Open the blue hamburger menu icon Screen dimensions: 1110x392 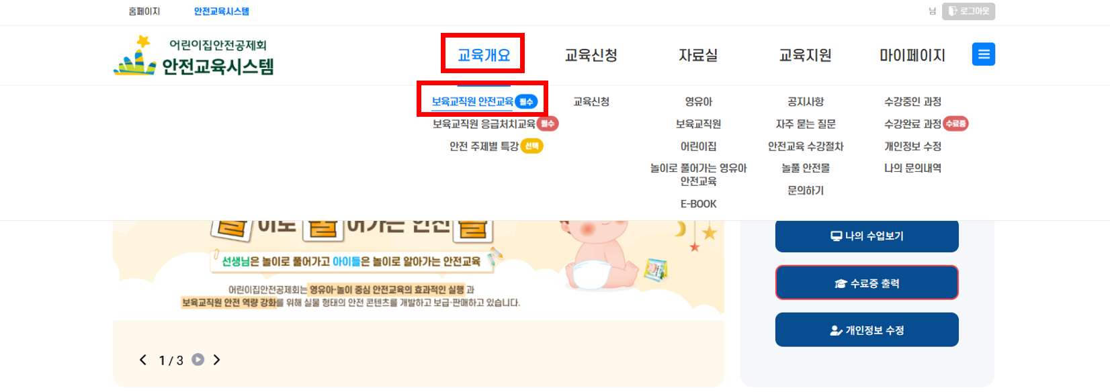click(983, 54)
